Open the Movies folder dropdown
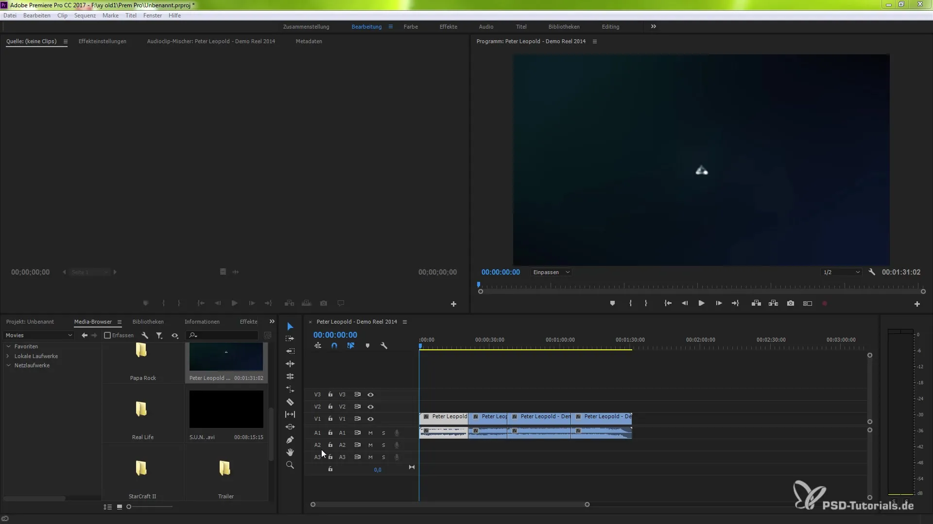The image size is (933, 524). (x=39, y=335)
